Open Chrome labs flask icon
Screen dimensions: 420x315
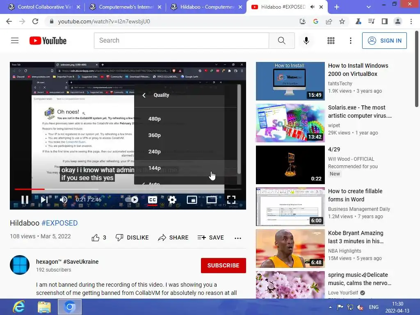click(358, 21)
